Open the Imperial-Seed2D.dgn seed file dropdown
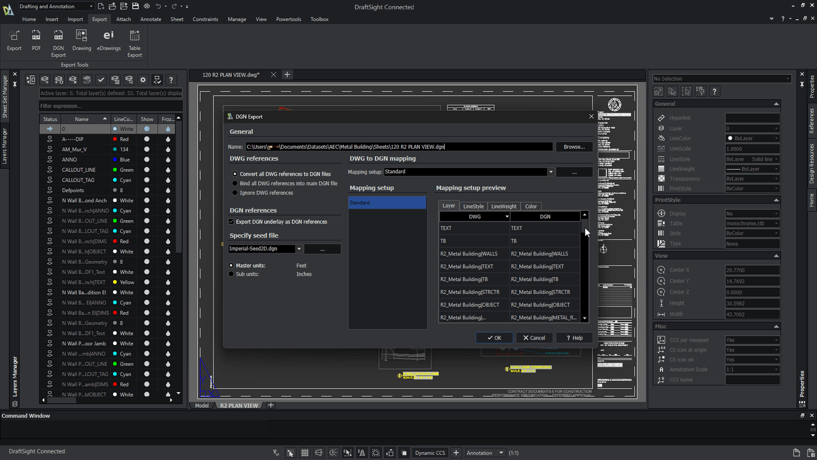This screenshot has height=460, width=817. (x=299, y=248)
